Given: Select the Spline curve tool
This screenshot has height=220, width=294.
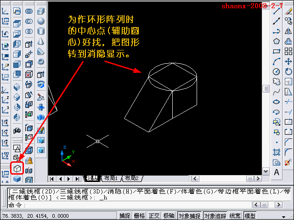Looking at the screenshot, I should click(277, 92).
